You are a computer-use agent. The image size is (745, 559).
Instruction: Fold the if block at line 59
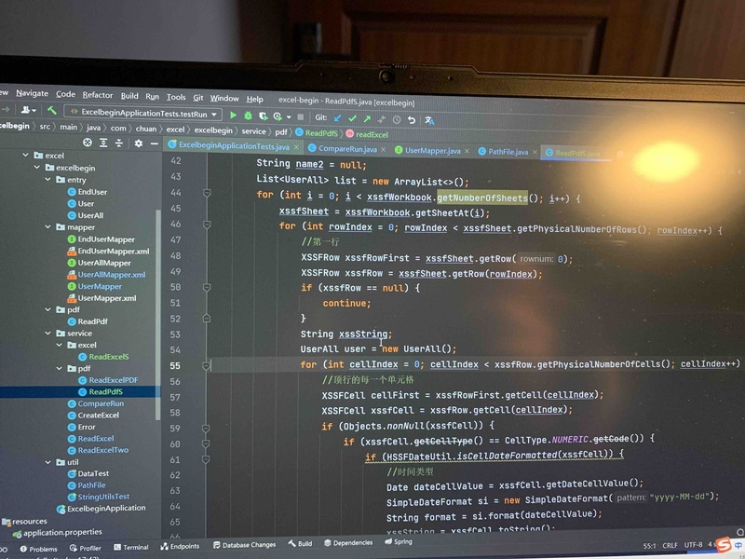[206, 429]
